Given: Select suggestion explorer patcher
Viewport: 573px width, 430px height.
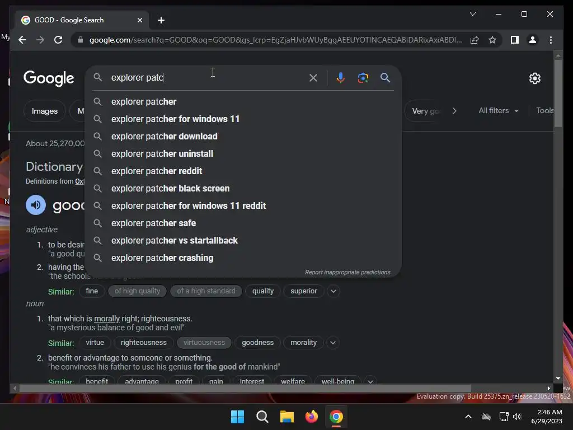Looking at the screenshot, I should (x=243, y=102).
